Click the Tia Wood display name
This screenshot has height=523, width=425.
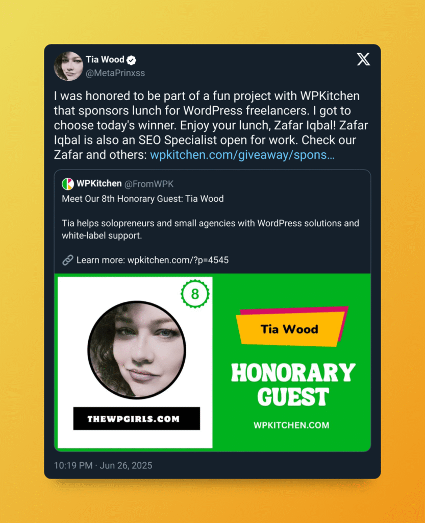105,59
